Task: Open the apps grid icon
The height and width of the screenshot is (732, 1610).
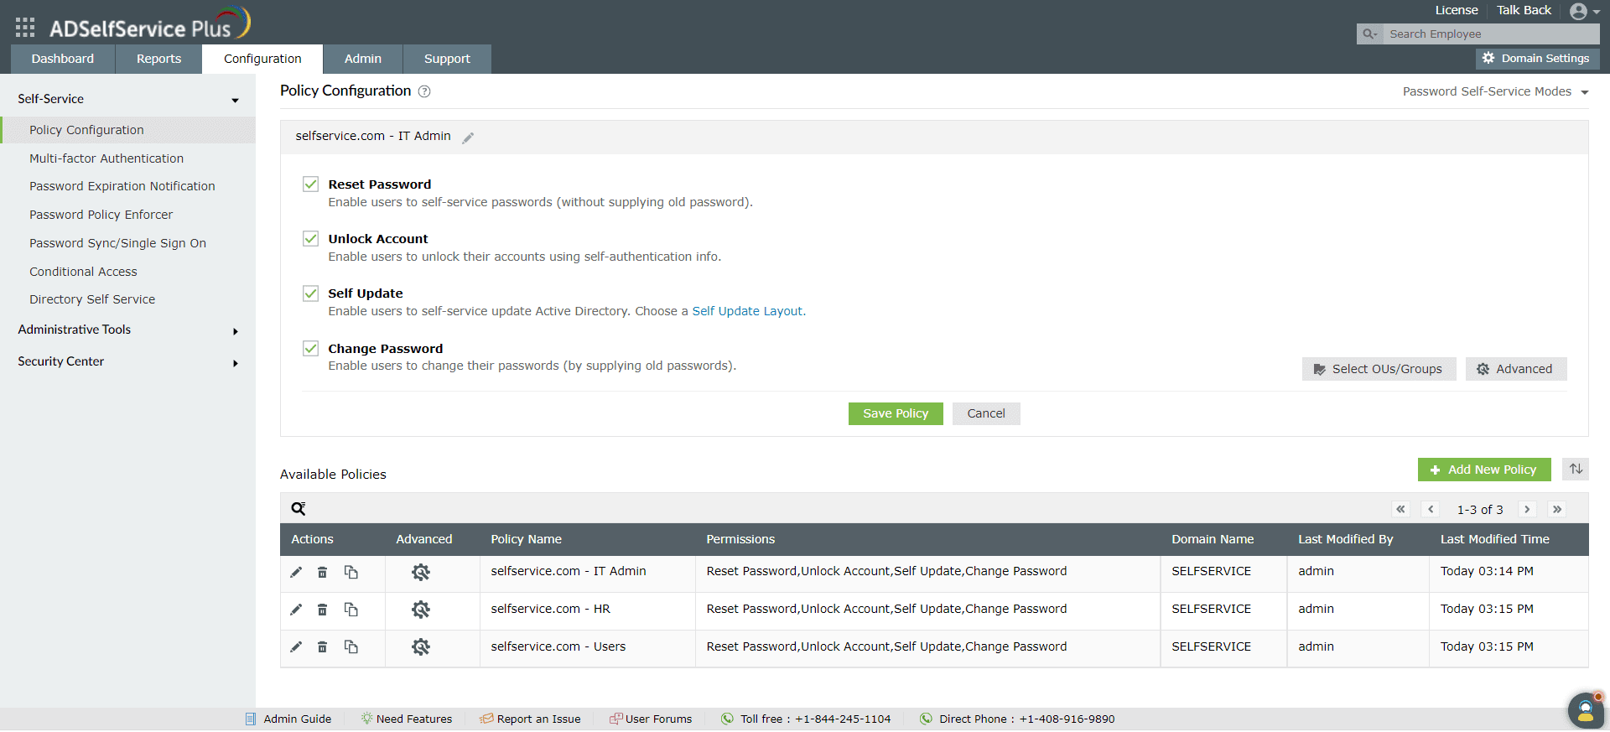Action: coord(25,28)
